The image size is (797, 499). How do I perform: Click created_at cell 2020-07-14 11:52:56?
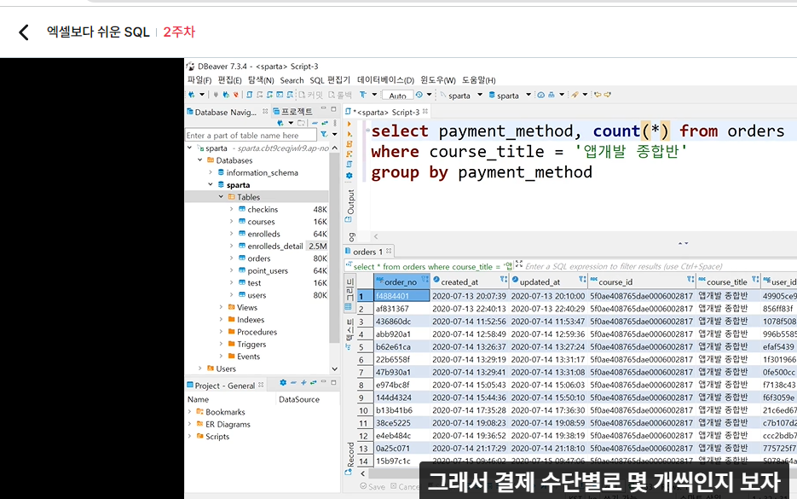(469, 322)
